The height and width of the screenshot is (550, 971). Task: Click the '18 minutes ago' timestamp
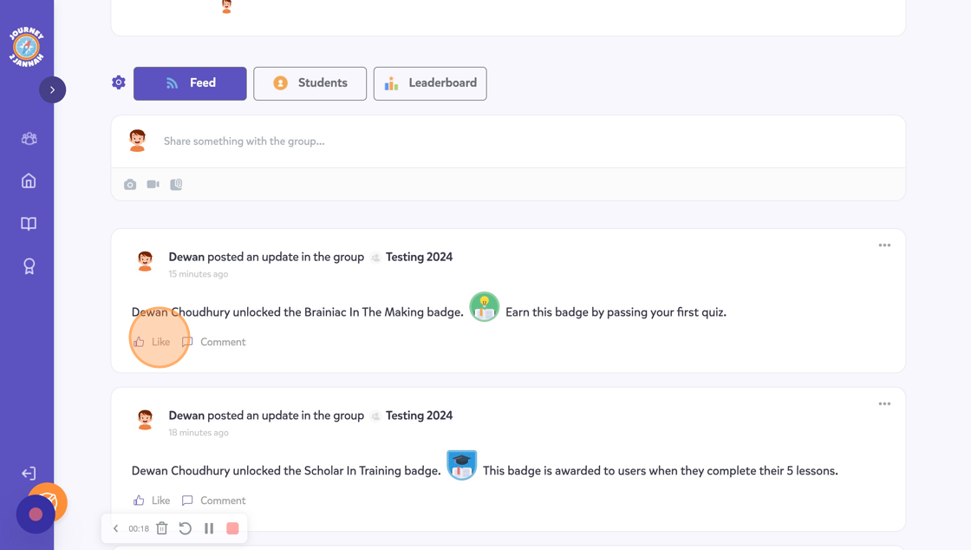[199, 433]
